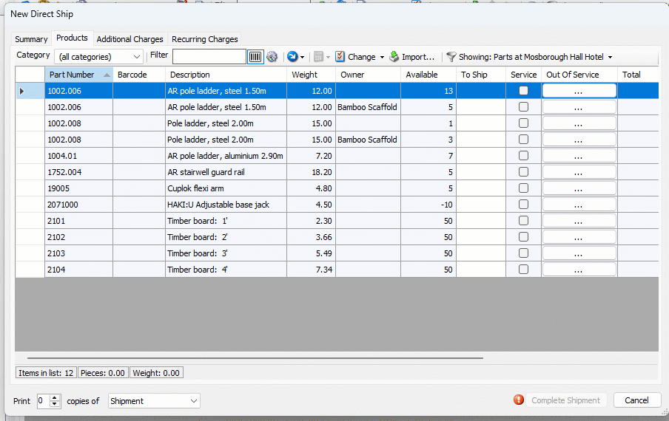The height and width of the screenshot is (421, 669).
Task: Click the barcode scan icon beside Filter
Action: tap(255, 57)
